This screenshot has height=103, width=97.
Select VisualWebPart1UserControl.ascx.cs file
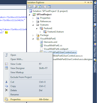tap(67, 56)
